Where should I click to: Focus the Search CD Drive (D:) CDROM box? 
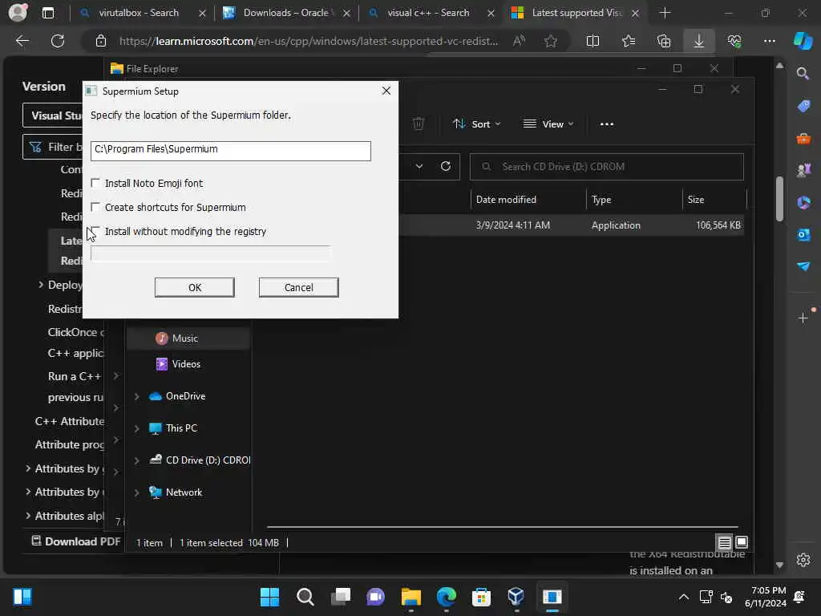(x=606, y=167)
